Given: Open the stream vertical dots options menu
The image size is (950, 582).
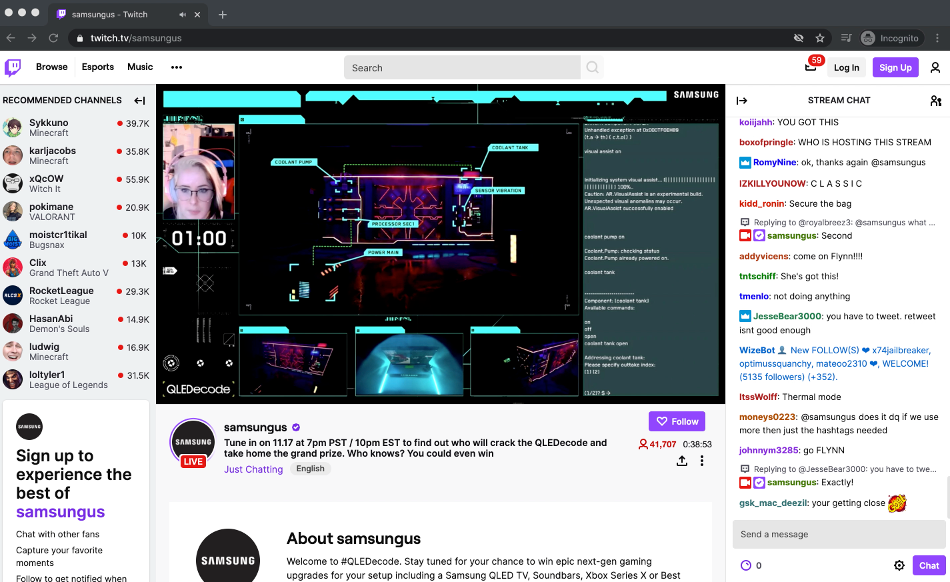Looking at the screenshot, I should pyautogui.click(x=702, y=461).
